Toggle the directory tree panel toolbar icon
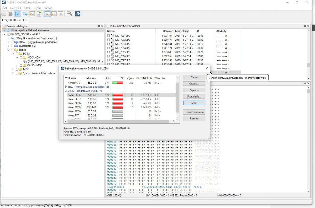Viewport: 315px width, 208px height. (x=48, y=14)
